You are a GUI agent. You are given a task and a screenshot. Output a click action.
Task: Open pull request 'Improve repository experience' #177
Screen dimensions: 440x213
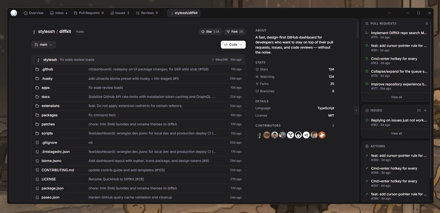pos(396,86)
